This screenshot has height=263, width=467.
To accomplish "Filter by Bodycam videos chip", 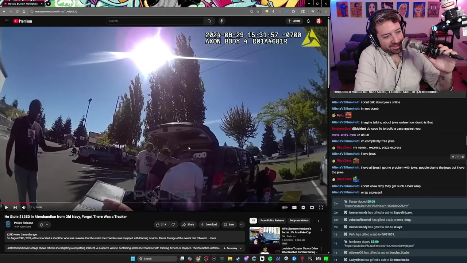I will point(299,221).
